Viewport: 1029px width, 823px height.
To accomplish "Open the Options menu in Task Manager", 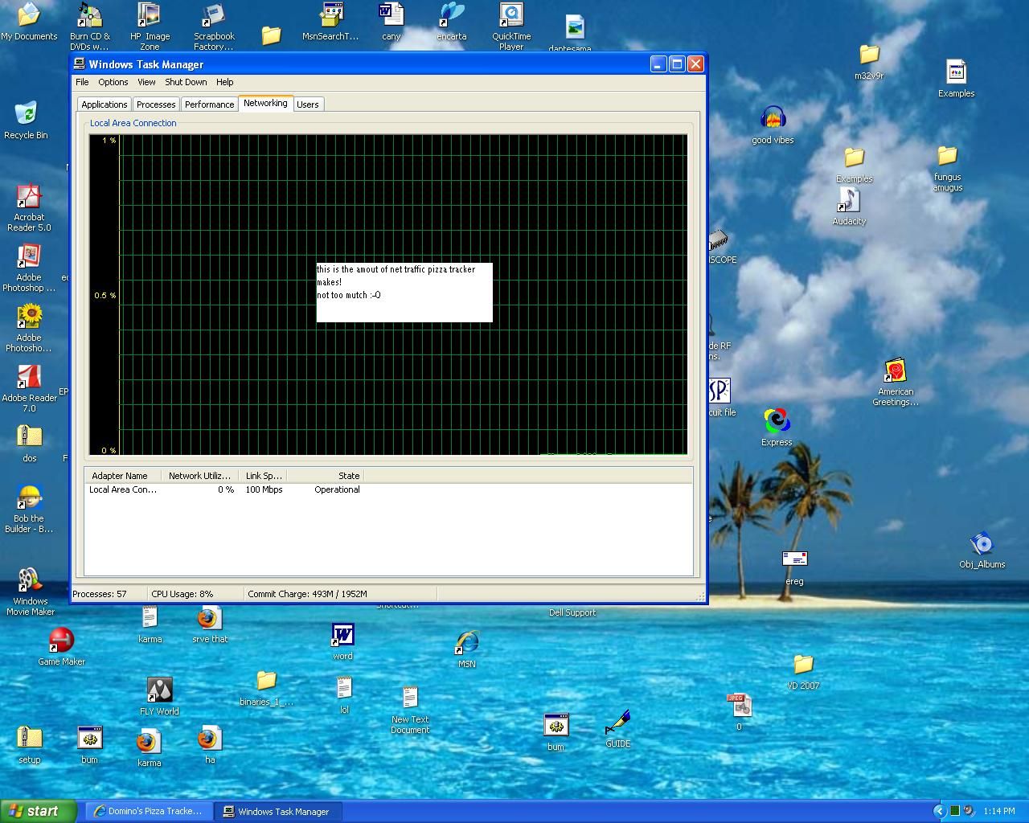I will click(113, 82).
